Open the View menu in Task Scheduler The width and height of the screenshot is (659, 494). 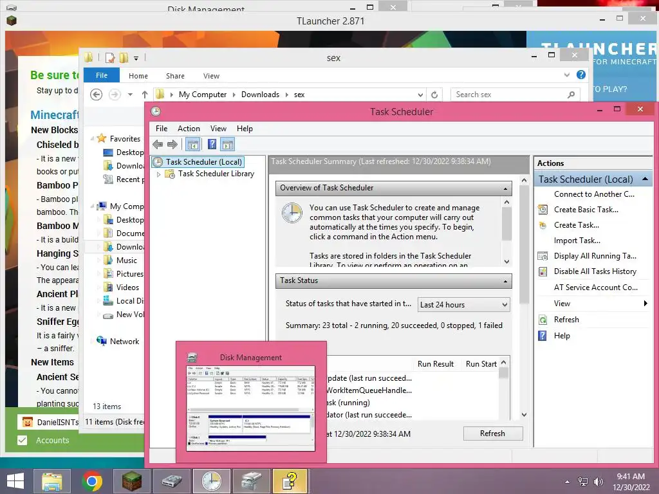tap(218, 129)
